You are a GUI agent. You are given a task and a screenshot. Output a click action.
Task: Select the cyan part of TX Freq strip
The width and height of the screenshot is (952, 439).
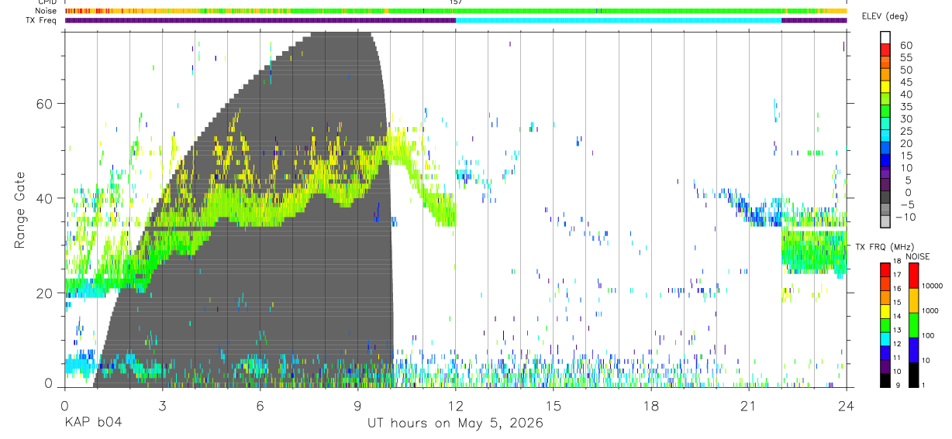619,20
